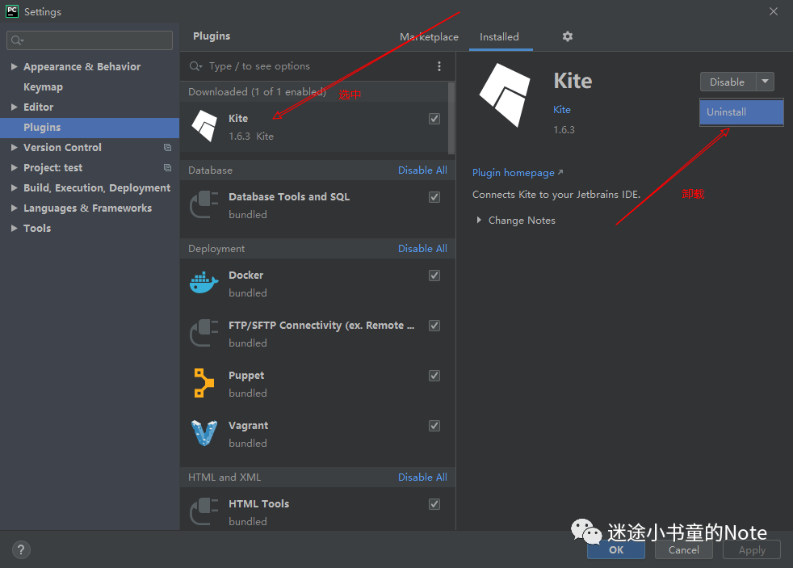Close the Settings dialog with X
The width and height of the screenshot is (793, 568).
774,11
